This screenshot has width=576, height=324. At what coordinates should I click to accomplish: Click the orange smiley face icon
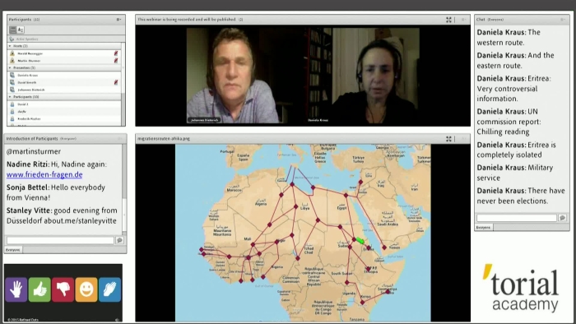(86, 289)
